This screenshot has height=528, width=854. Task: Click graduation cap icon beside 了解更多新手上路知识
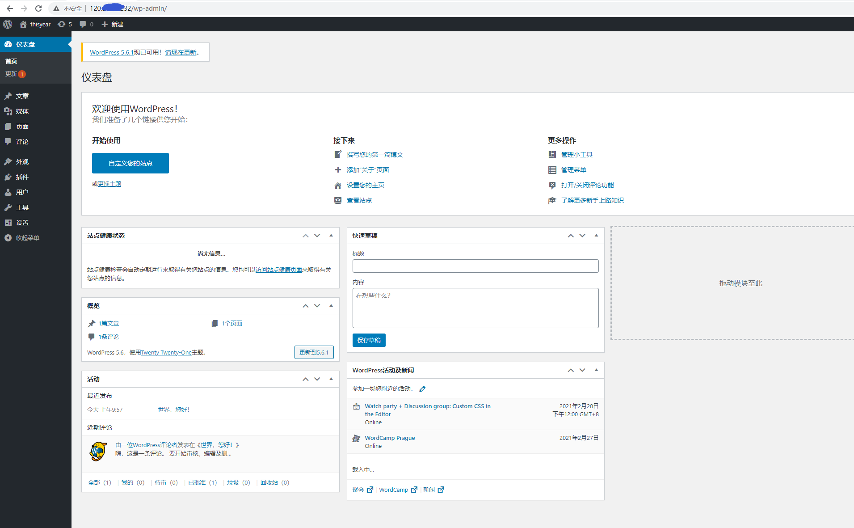(x=552, y=200)
